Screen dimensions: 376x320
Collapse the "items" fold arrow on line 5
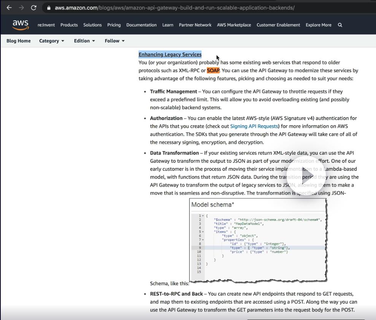[203, 232]
